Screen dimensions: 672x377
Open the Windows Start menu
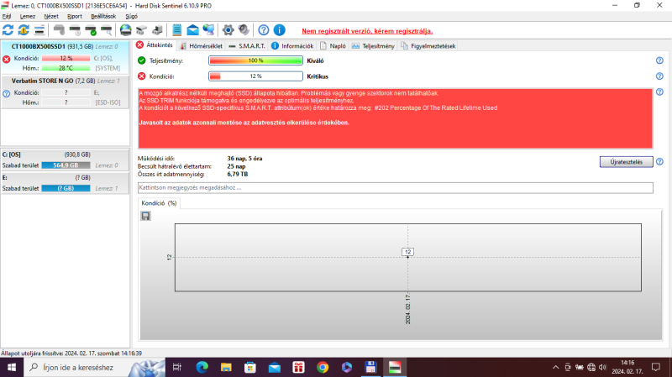coord(12,367)
